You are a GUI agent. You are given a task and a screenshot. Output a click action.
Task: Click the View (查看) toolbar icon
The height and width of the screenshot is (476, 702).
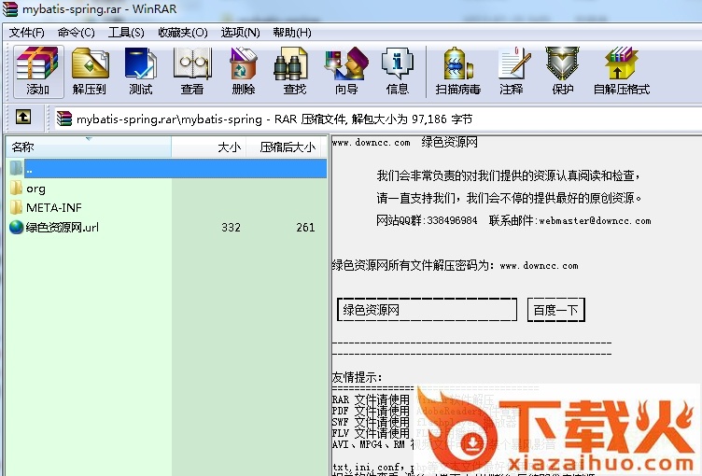[192, 71]
